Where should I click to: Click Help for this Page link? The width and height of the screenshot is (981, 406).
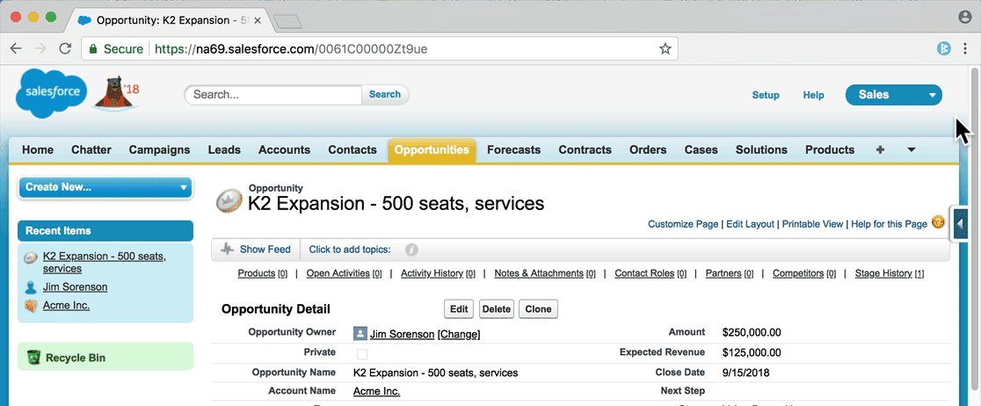[889, 224]
